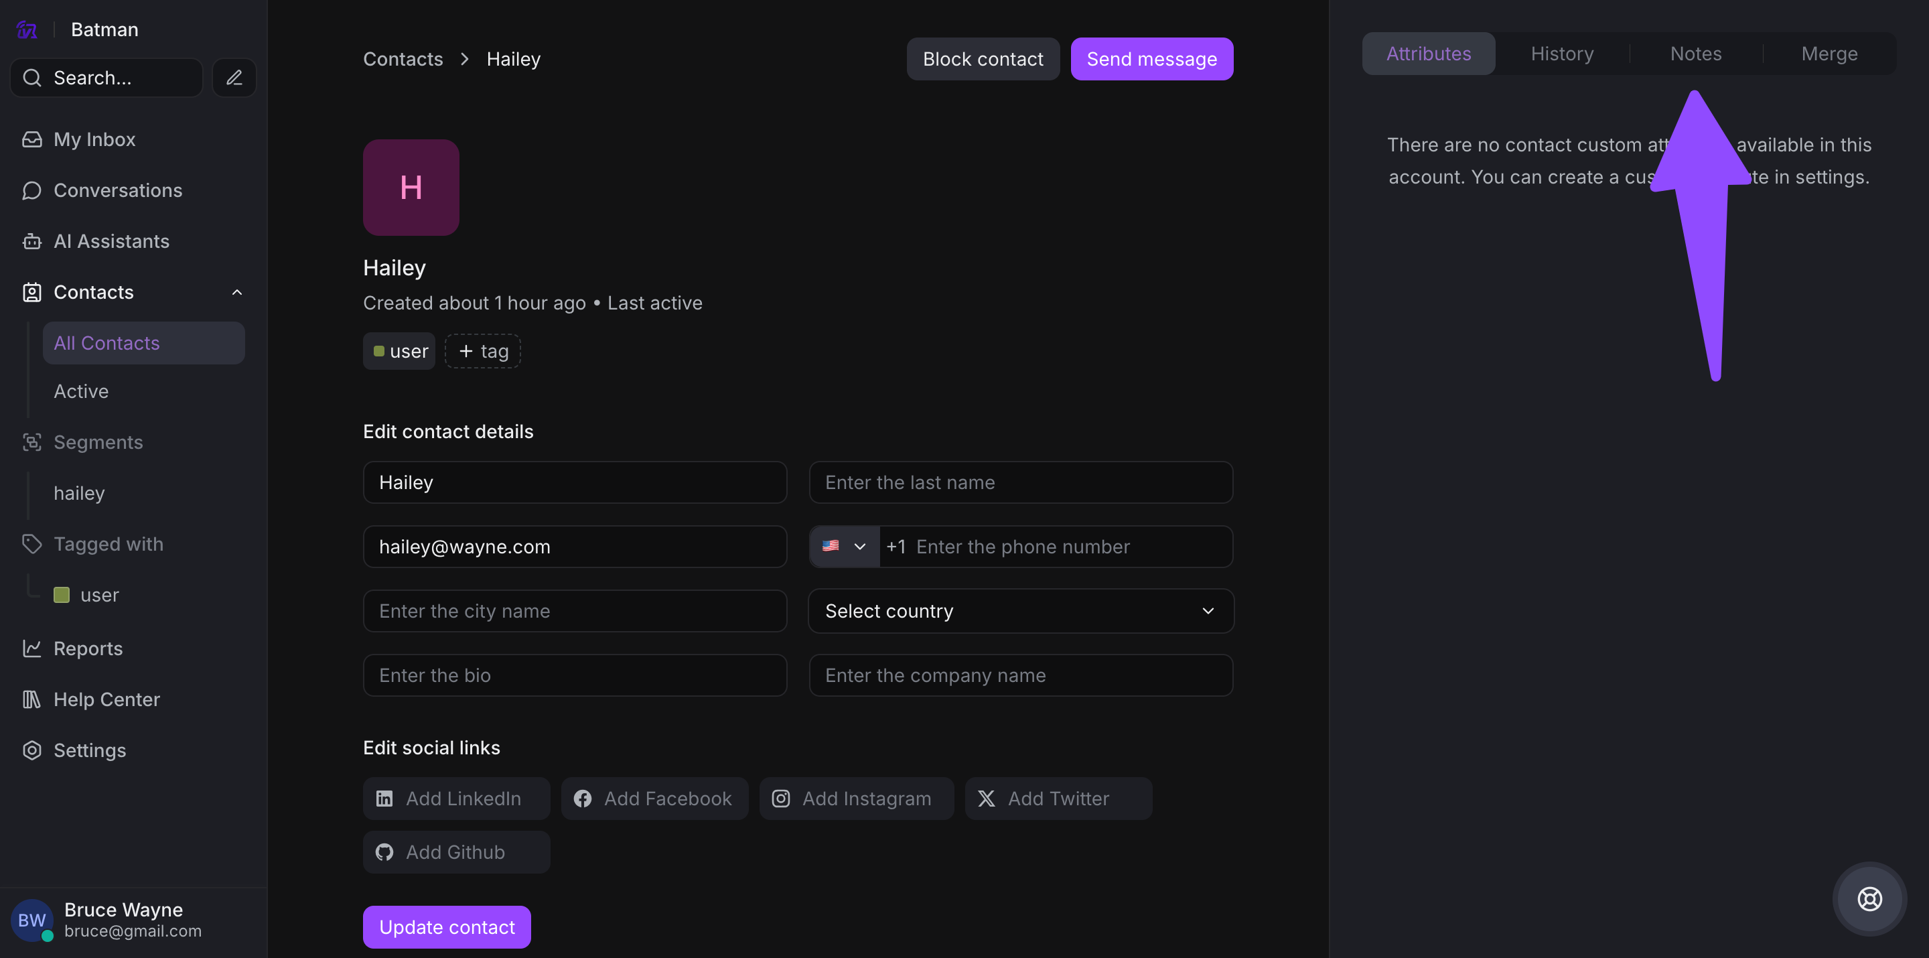The image size is (1929, 958).
Task: Click the compose new conversation pencil icon
Action: tap(234, 77)
